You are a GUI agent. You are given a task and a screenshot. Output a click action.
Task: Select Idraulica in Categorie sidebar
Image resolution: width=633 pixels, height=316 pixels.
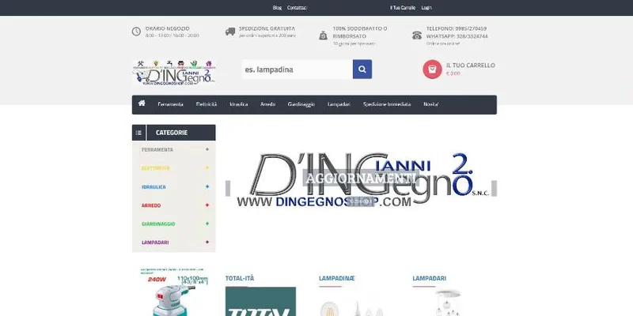[x=154, y=187]
